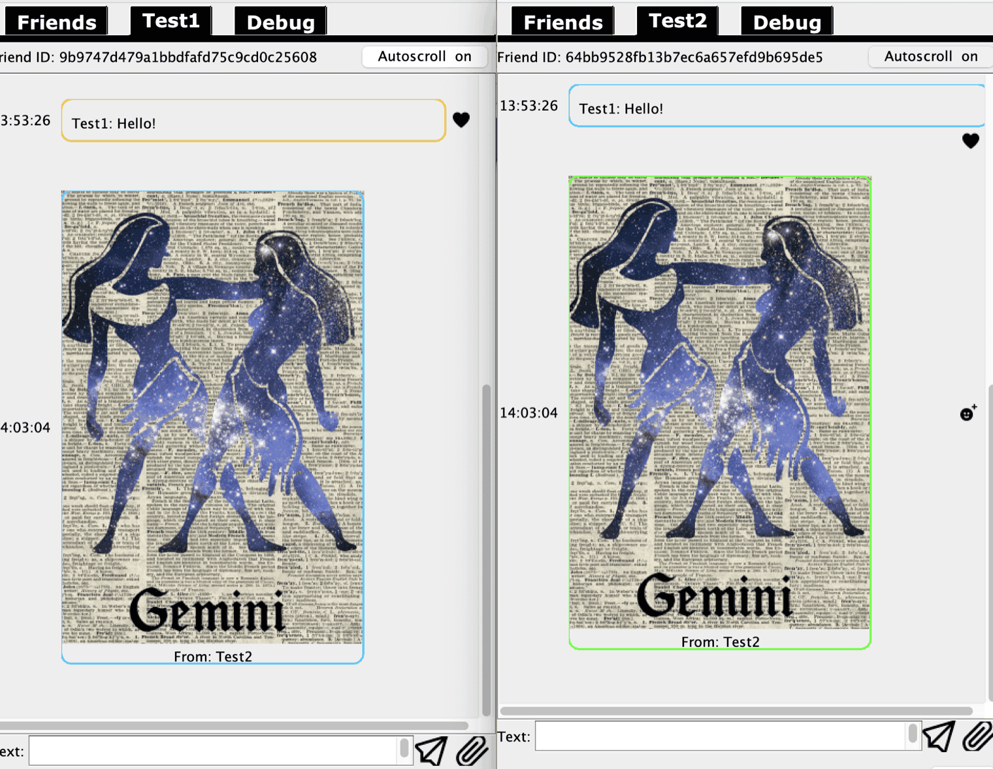Viewport: 993px width, 769px height.
Task: Click the vertical chat scrollbar in Test2 window
Action: (x=990, y=542)
